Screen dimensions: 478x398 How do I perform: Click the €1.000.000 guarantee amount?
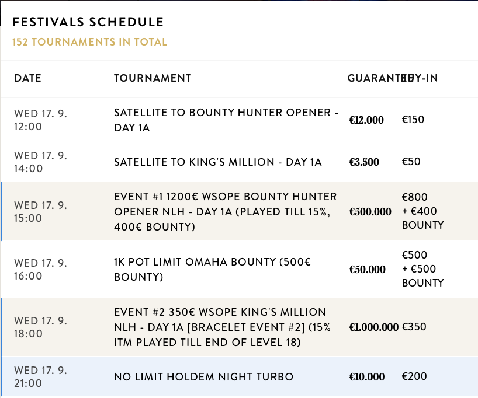[374, 328]
